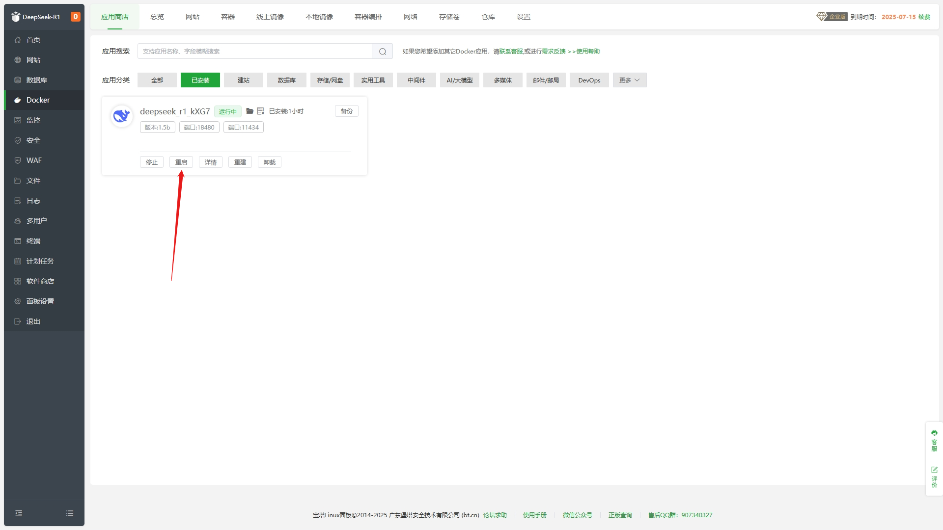Click the 企业版 diamond badge
The width and height of the screenshot is (943, 530).
[x=832, y=17]
